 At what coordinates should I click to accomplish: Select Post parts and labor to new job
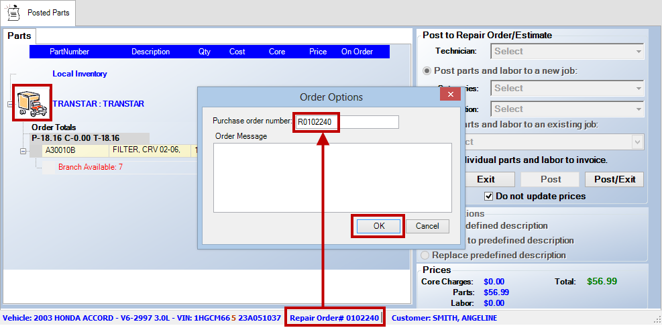426,70
